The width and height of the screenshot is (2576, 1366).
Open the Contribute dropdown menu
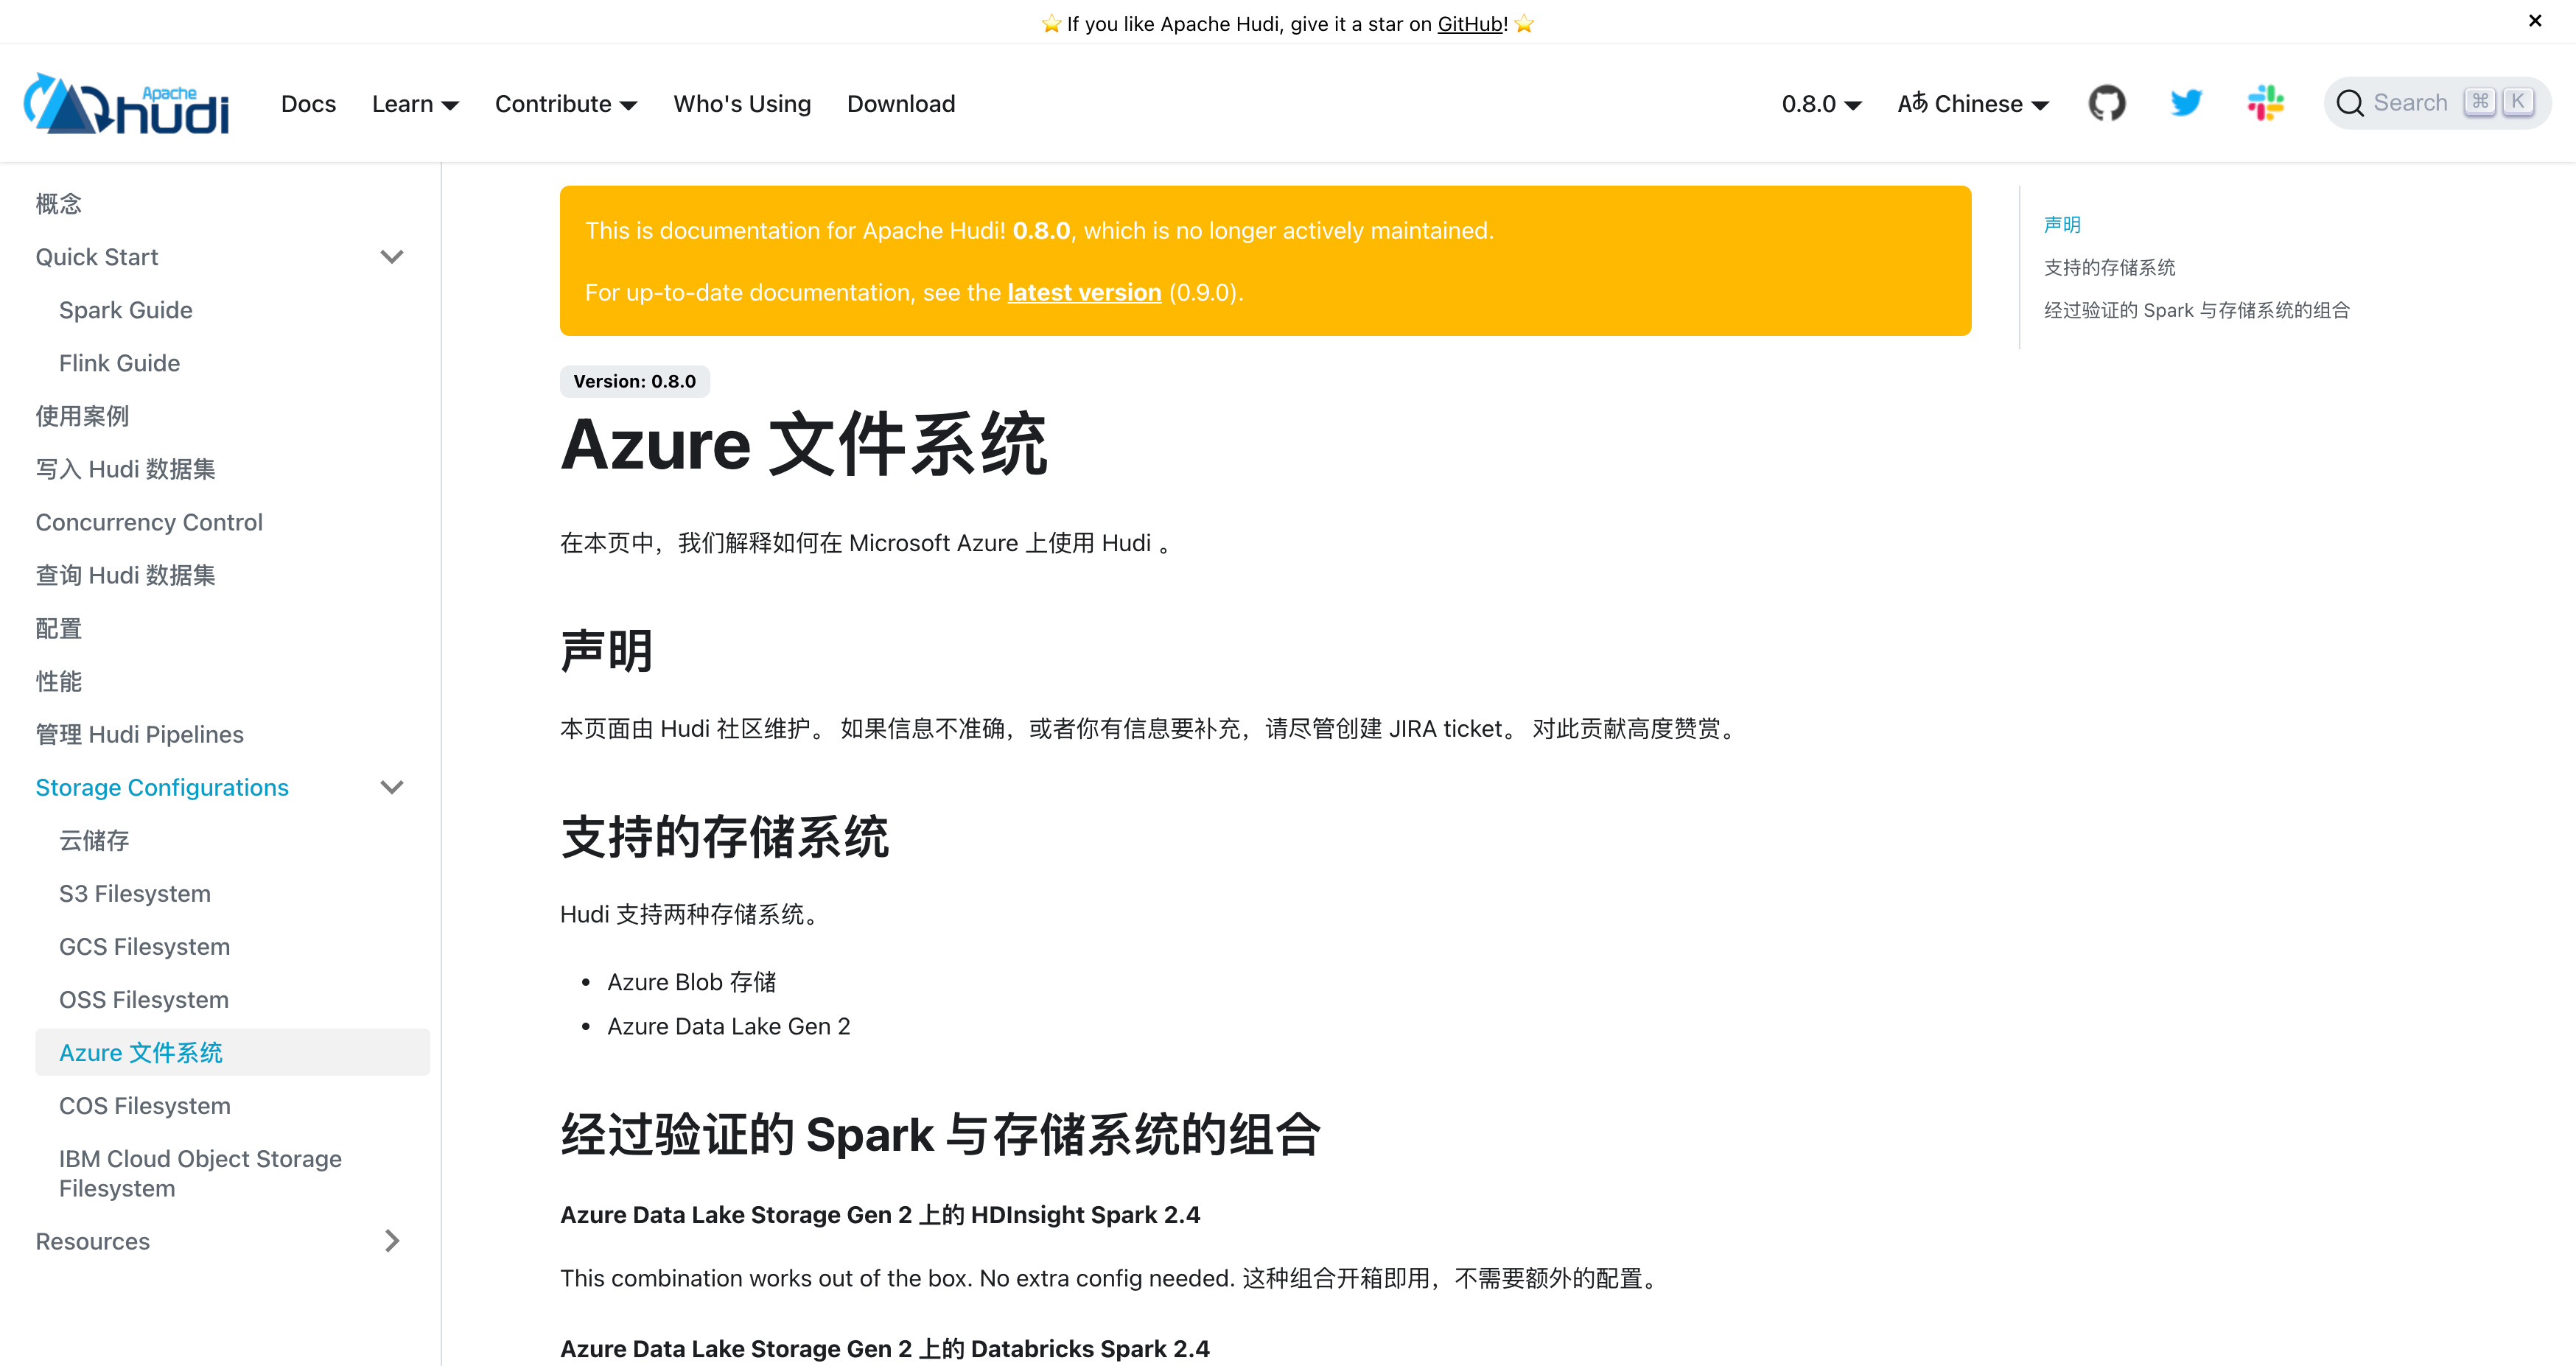click(565, 103)
